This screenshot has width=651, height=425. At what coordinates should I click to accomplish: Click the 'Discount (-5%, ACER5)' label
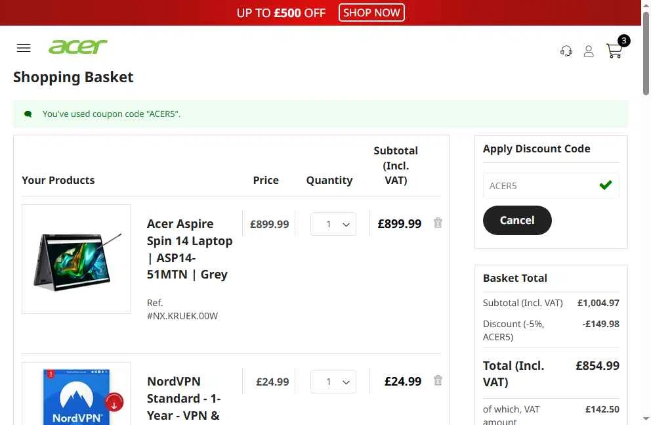(514, 330)
